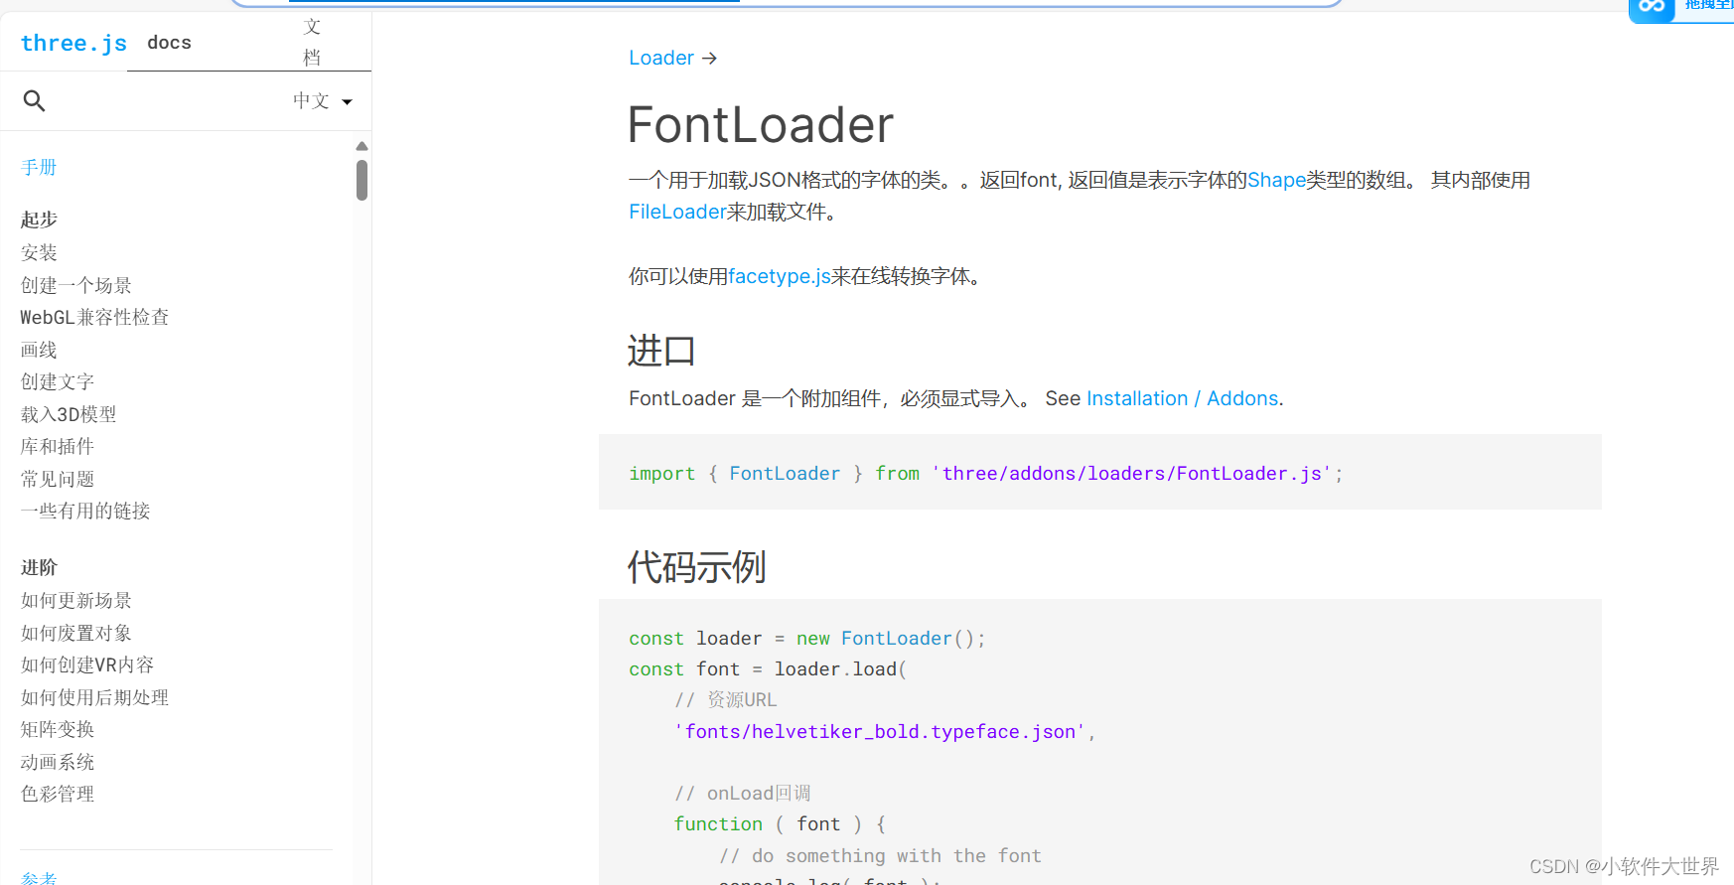Open the 安装 page
Screen dimensions: 1734x885
click(x=39, y=253)
